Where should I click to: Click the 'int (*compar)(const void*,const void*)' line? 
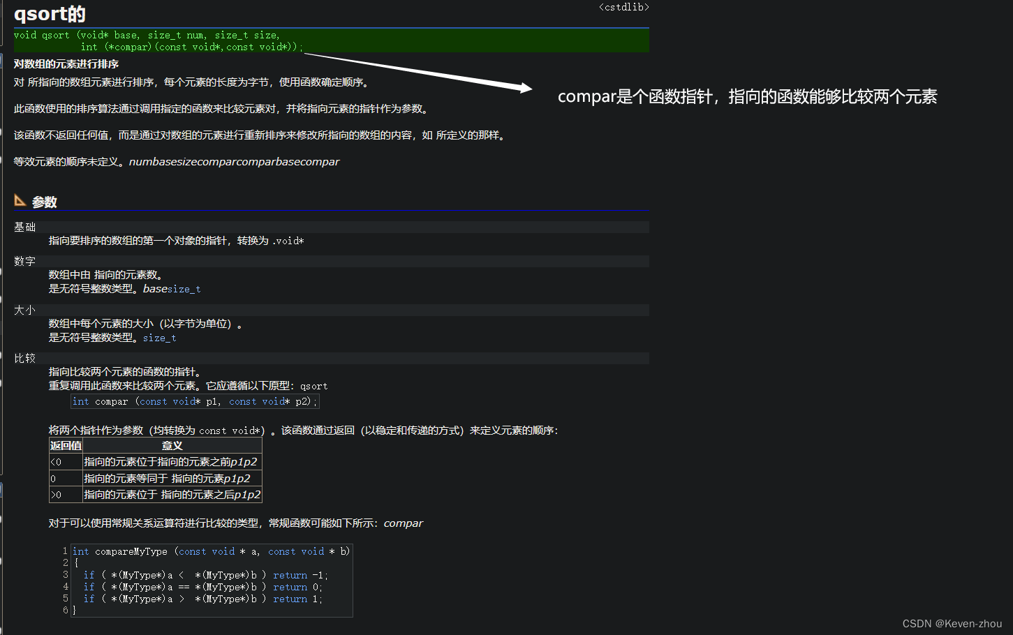pos(192,47)
